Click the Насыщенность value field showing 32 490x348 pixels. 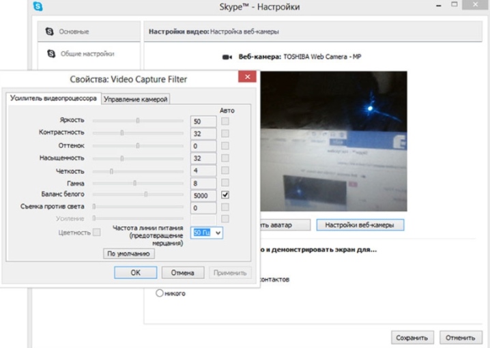tap(203, 158)
